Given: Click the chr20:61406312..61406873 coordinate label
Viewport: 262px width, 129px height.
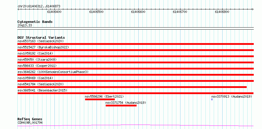Looking at the screenshot, I should point(39,6).
